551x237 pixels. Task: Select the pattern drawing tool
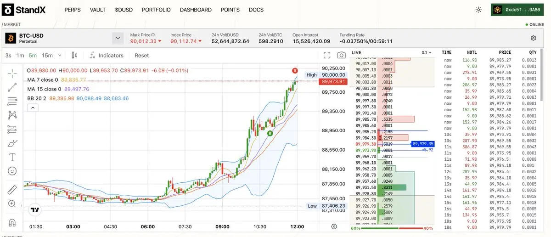(12, 115)
